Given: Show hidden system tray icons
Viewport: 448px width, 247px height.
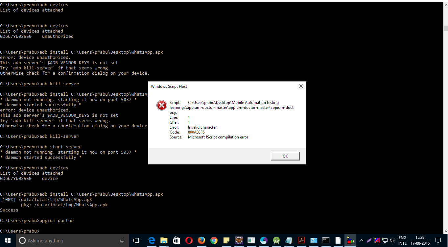Looking at the screenshot, I should [361, 240].
